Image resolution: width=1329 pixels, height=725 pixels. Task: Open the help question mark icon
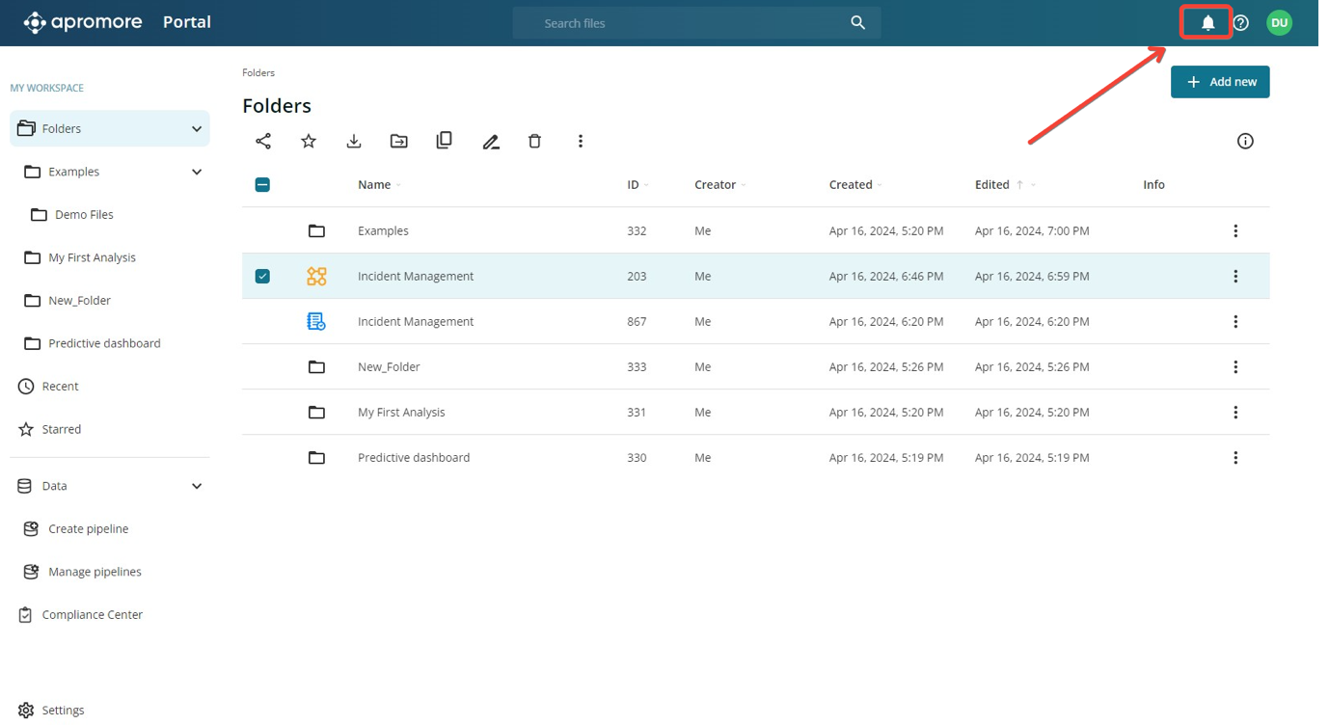tap(1241, 23)
